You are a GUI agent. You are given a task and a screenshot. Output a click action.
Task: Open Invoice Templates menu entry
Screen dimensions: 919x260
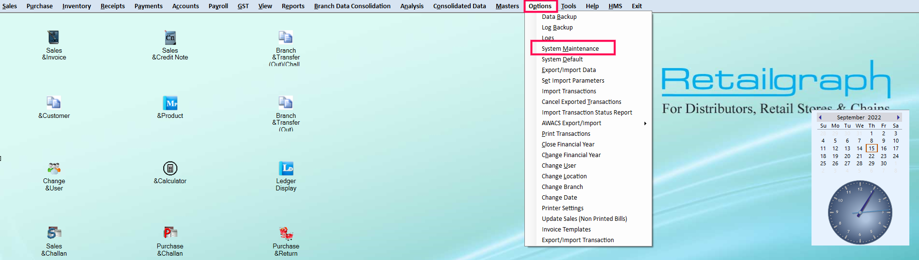[x=588, y=230]
